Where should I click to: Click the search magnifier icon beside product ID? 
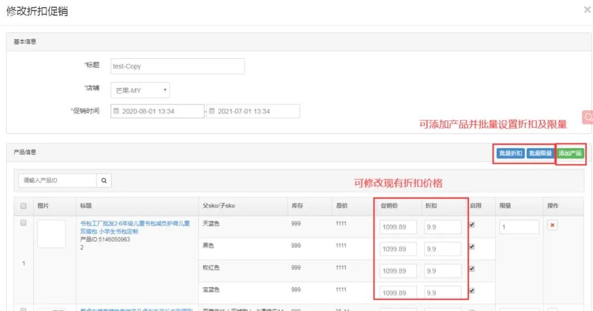104,180
